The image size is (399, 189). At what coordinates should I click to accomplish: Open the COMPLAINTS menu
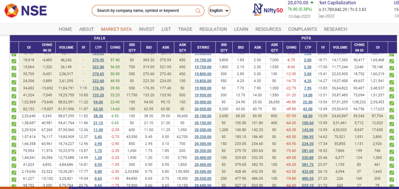click(x=302, y=29)
